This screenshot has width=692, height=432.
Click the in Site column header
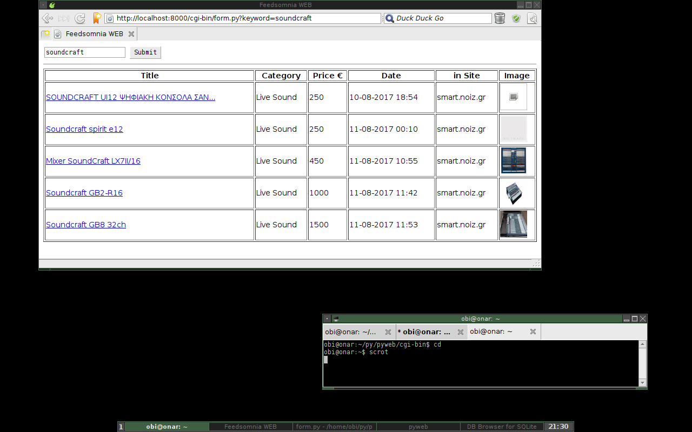pos(467,76)
